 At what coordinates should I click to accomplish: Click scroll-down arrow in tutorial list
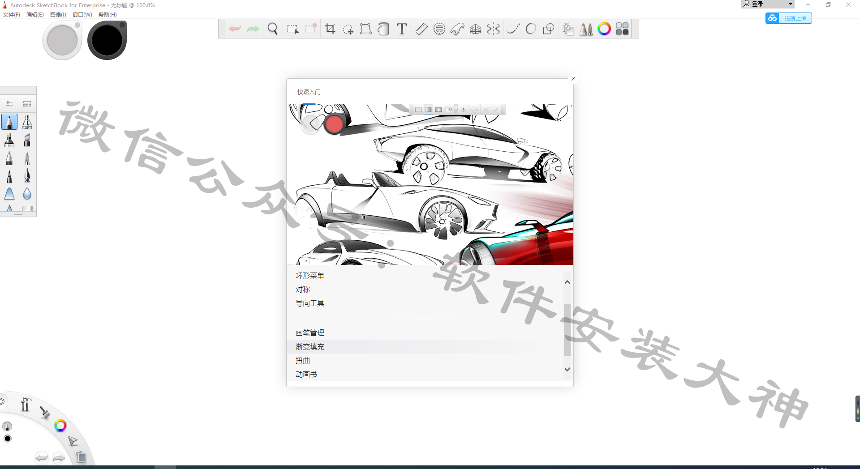click(567, 369)
